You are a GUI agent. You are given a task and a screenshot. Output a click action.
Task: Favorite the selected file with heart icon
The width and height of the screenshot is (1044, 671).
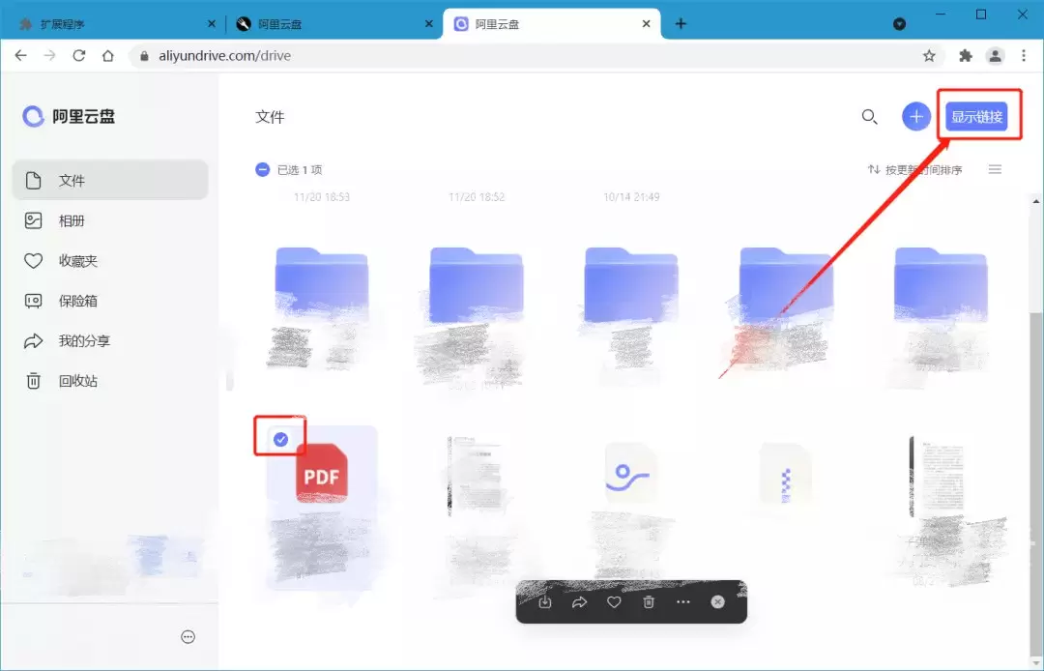pyautogui.click(x=614, y=601)
